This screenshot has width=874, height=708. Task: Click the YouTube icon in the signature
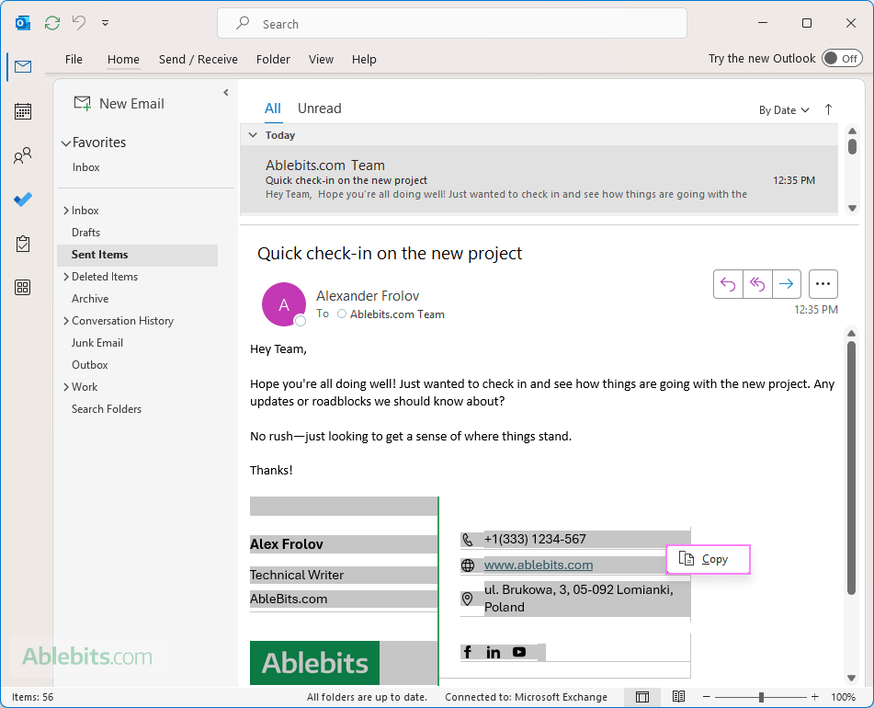coord(519,652)
